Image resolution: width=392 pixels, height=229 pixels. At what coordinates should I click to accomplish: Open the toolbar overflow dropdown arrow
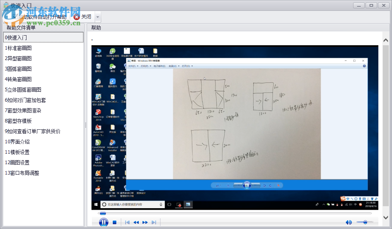click(98, 17)
